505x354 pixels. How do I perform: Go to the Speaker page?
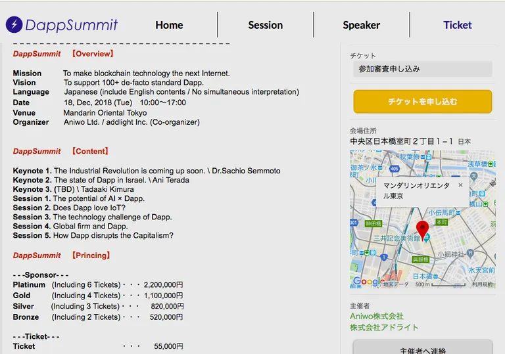[362, 25]
